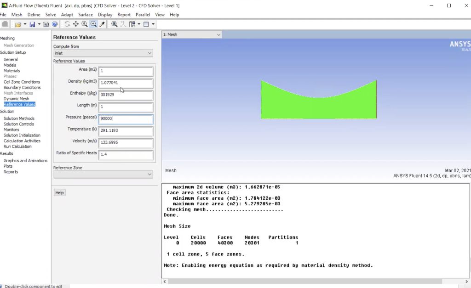Click the Ratio of Specific Heats field
The height and width of the screenshot is (288, 471).
tap(126, 154)
